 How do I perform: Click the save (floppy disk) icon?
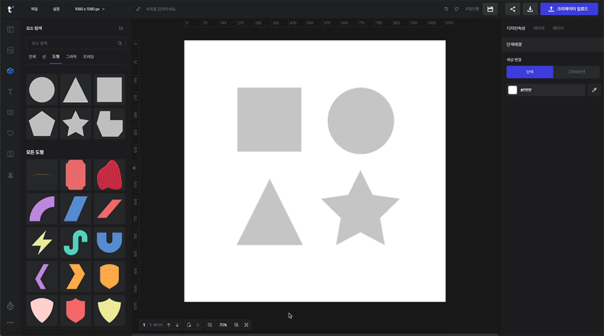click(490, 9)
